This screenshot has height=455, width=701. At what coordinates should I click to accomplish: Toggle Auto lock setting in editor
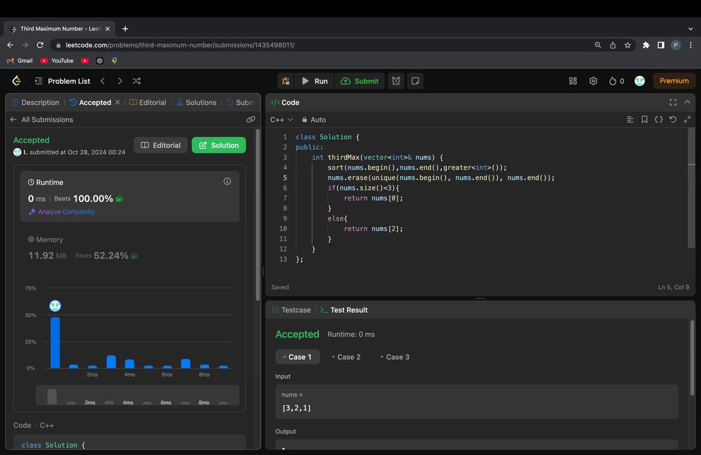pos(314,119)
